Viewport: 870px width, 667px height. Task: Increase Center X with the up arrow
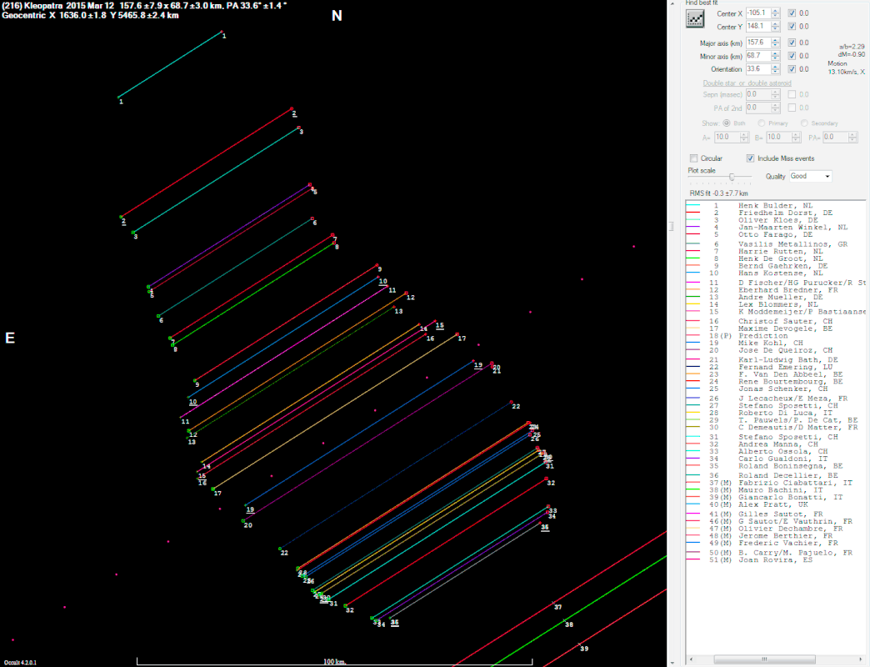coord(776,11)
